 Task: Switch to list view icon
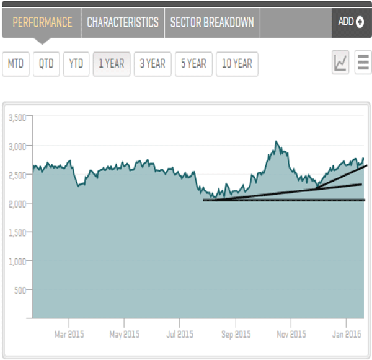click(x=363, y=63)
